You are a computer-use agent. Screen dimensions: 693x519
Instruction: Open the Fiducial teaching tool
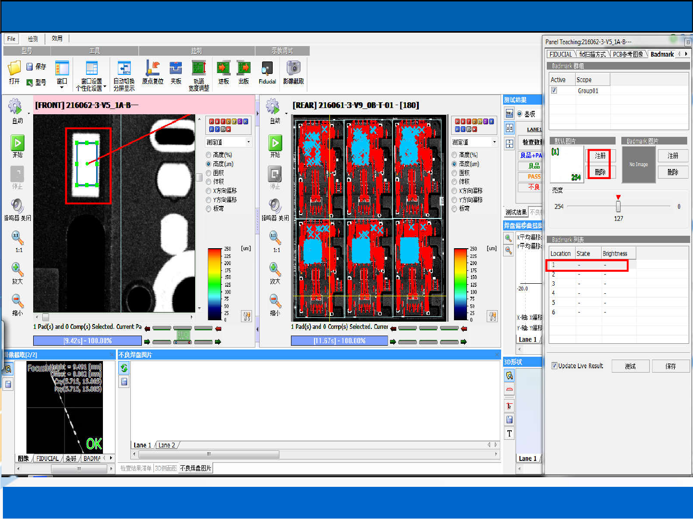267,69
